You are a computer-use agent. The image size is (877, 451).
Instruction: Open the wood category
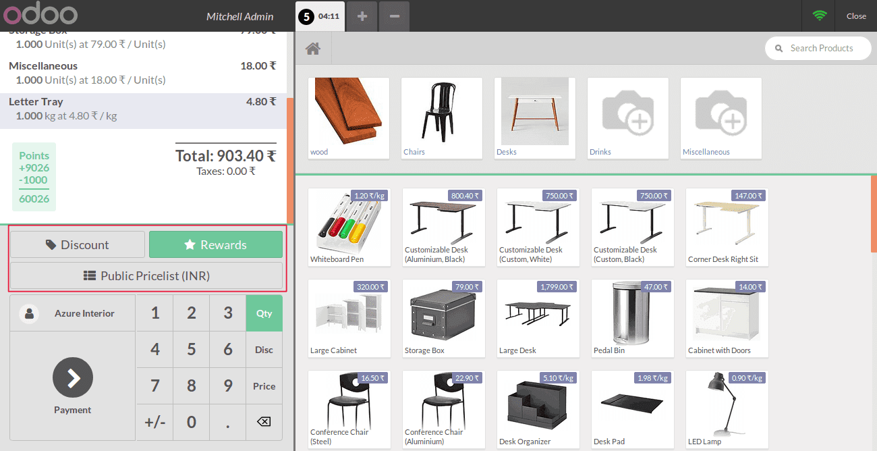coord(349,118)
